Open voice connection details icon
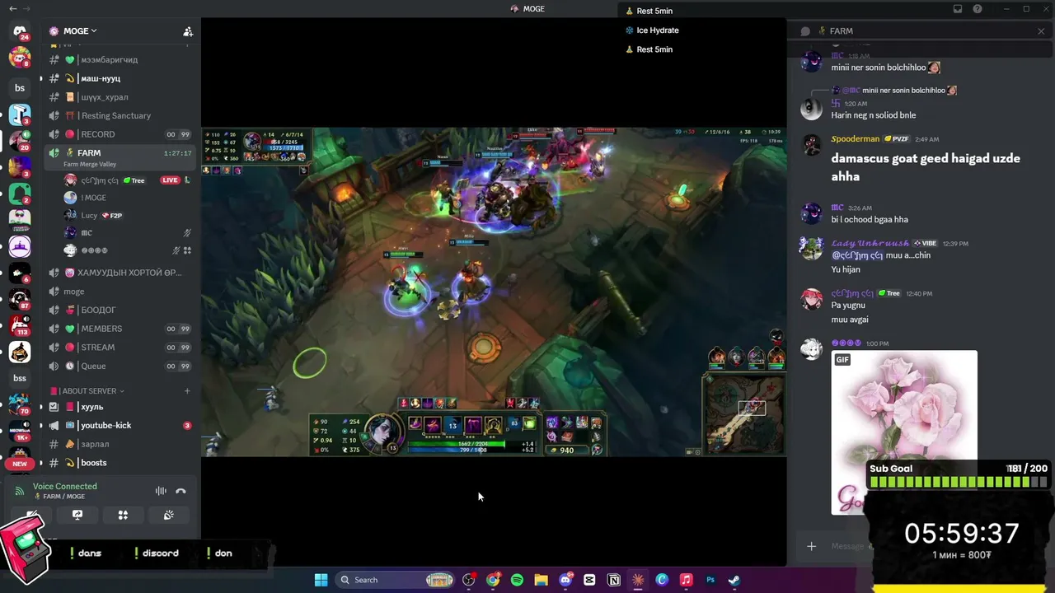Screen dimensions: 1055x593 [20, 491]
